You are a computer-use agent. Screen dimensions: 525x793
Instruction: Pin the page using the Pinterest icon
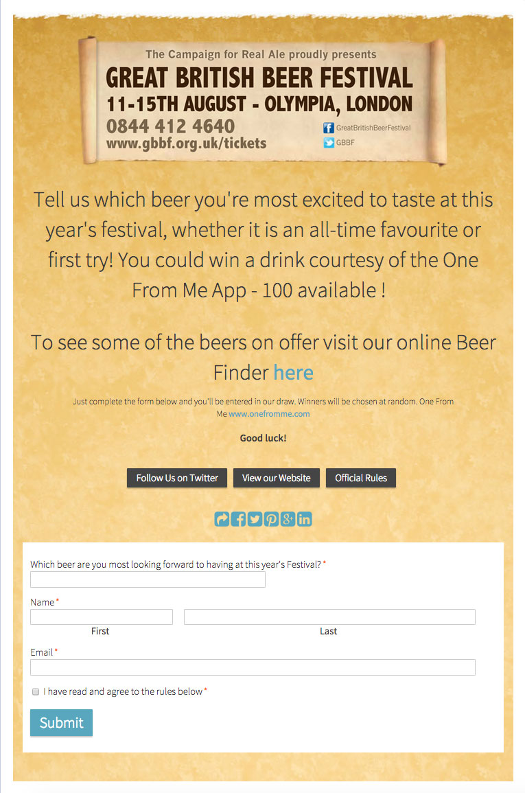tap(271, 519)
